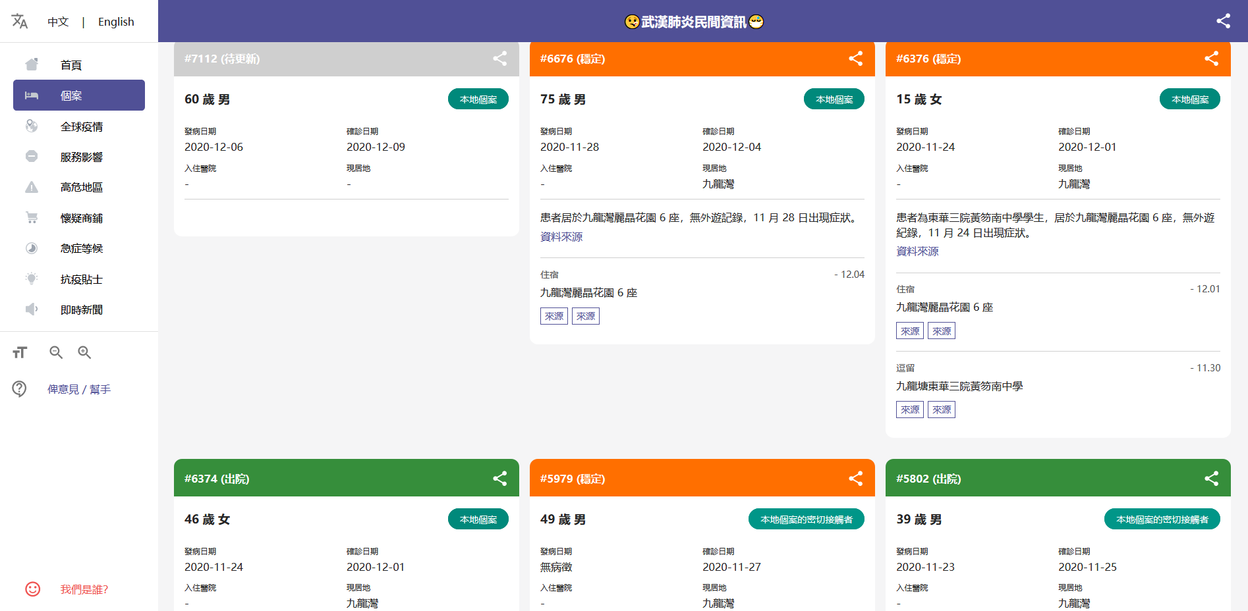
Task: Click the no-entry icon beside 服務影響
Action: click(32, 156)
